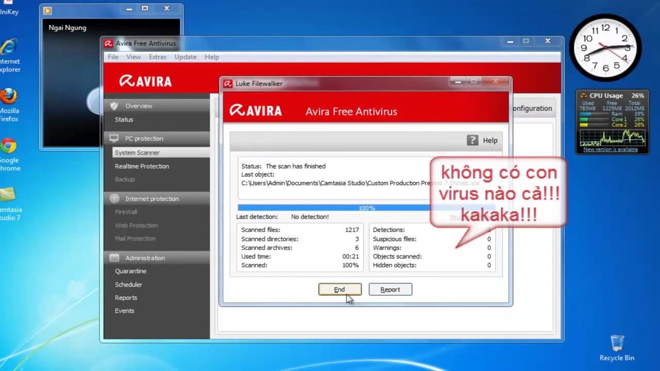Open the Google Chrome desktop icon
The image size is (660, 371).
tap(9, 155)
